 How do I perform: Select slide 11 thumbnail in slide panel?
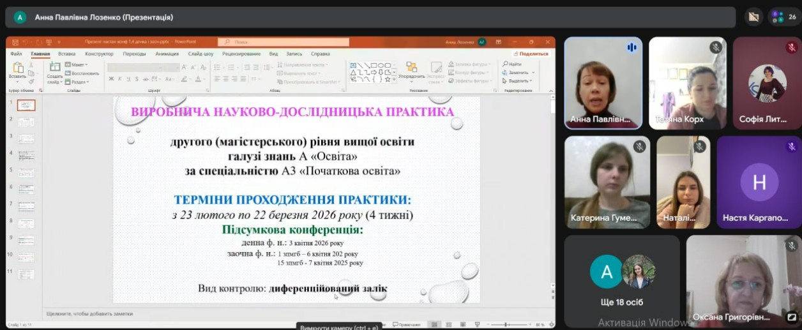pyautogui.click(x=26, y=274)
